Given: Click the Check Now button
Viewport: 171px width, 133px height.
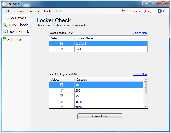Looking at the screenshot, I should [x=100, y=116].
